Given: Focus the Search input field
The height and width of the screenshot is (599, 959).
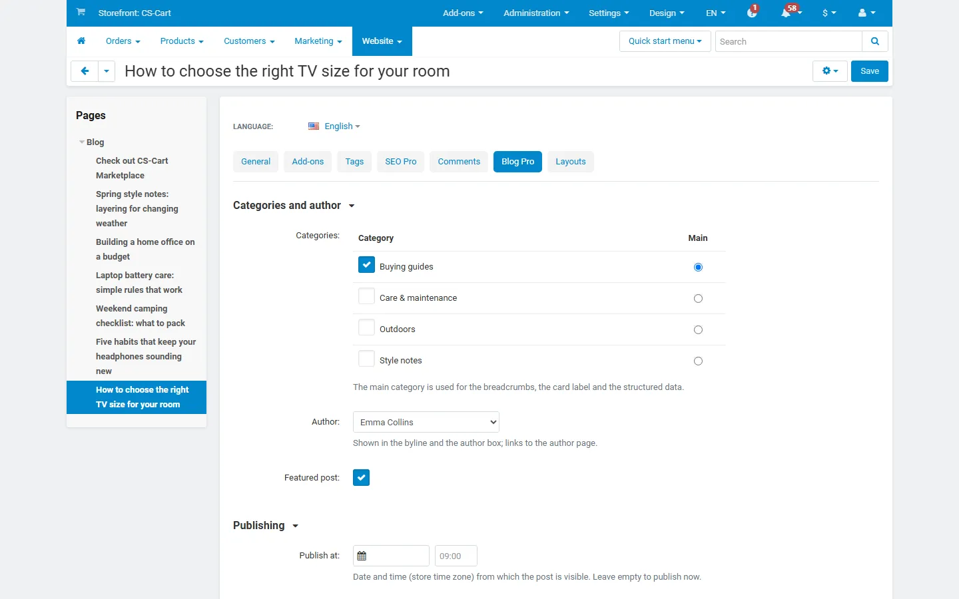Looking at the screenshot, I should pyautogui.click(x=789, y=41).
